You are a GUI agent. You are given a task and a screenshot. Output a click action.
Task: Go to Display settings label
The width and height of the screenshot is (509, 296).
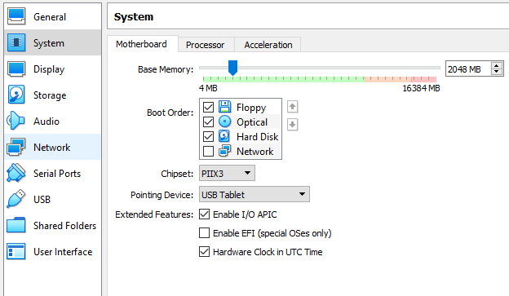click(49, 69)
